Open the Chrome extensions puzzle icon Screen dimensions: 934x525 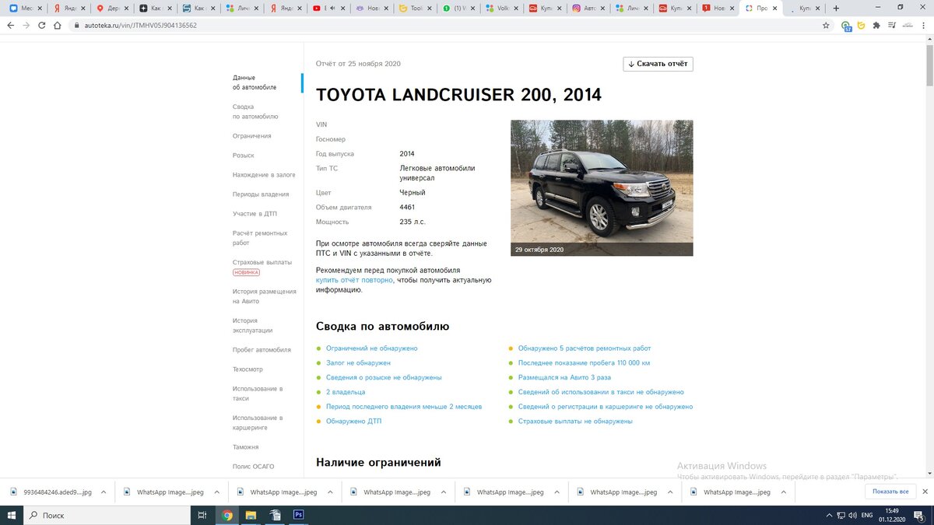(877, 25)
